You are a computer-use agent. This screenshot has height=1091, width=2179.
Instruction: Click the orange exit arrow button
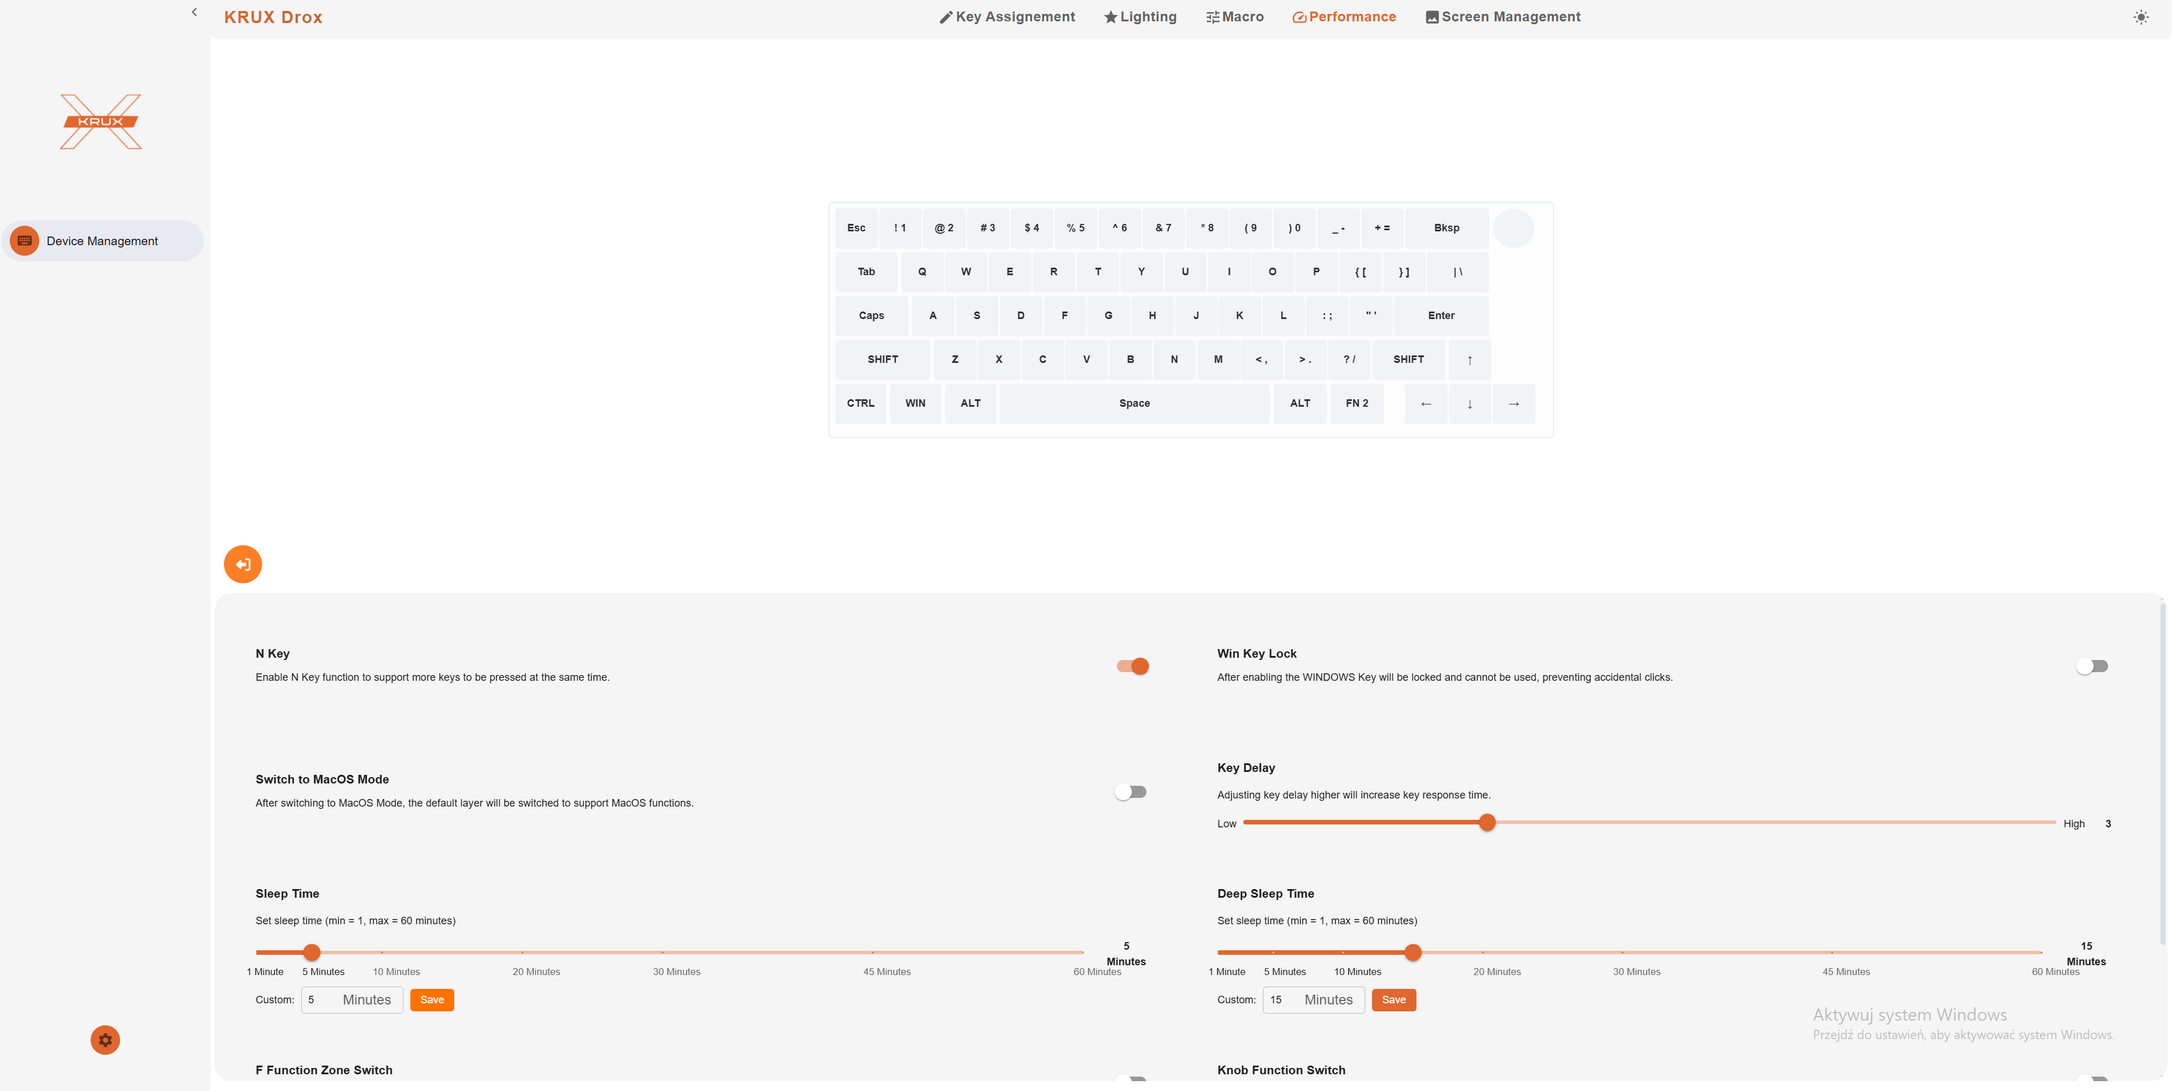point(243,564)
